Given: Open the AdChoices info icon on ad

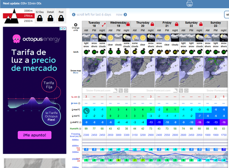Looking at the screenshot, I should pyautogui.click(x=61, y=28).
